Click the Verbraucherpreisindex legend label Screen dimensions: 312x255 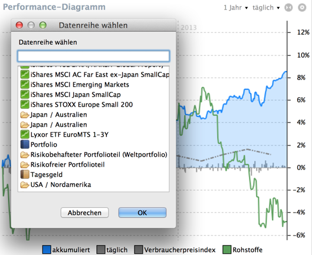[180, 250]
